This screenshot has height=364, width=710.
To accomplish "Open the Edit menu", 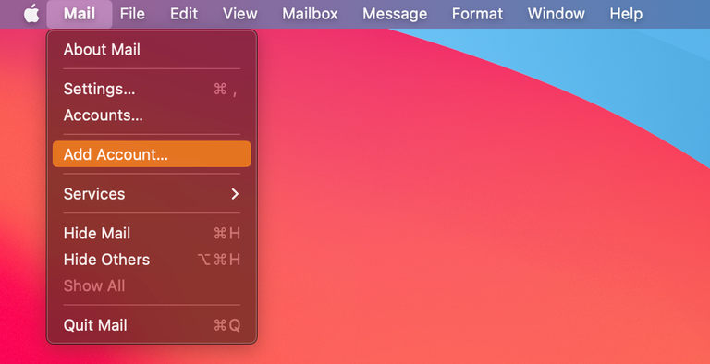I will coord(184,14).
